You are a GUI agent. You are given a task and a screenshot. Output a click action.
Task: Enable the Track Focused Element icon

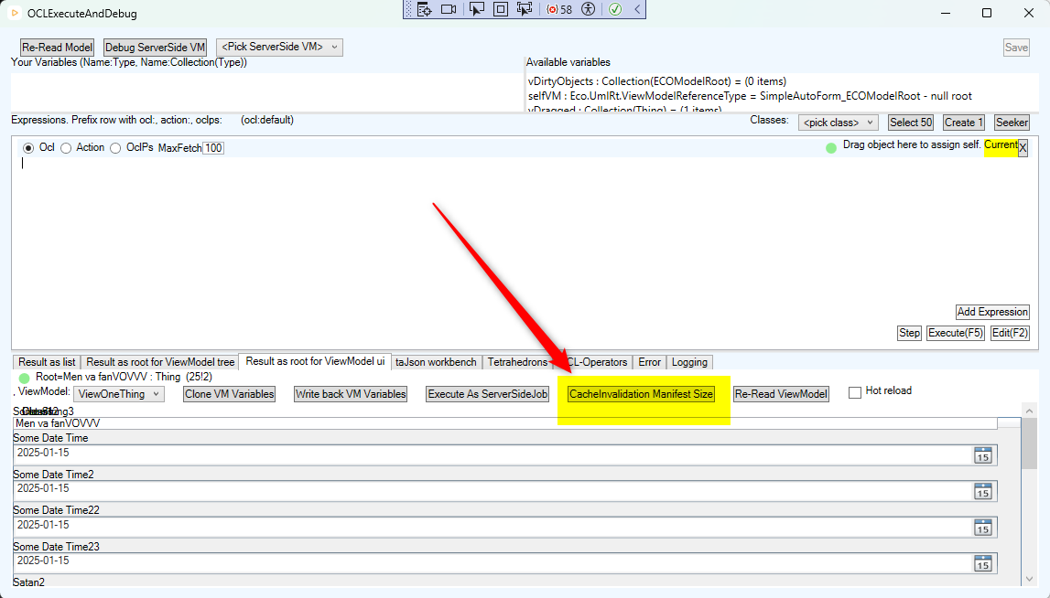525,9
